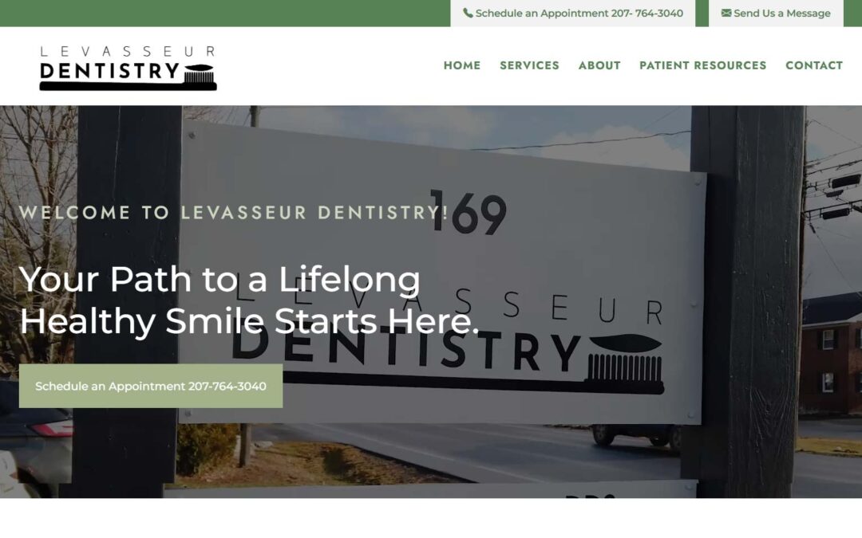Click the DENTISTRY text in the header logo
The height and width of the screenshot is (538, 862).
[x=110, y=72]
